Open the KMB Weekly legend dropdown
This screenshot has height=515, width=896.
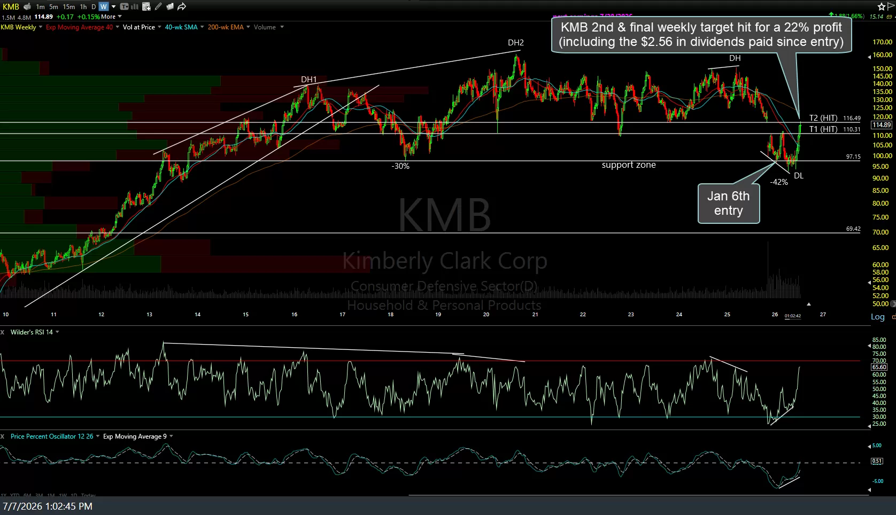[41, 27]
